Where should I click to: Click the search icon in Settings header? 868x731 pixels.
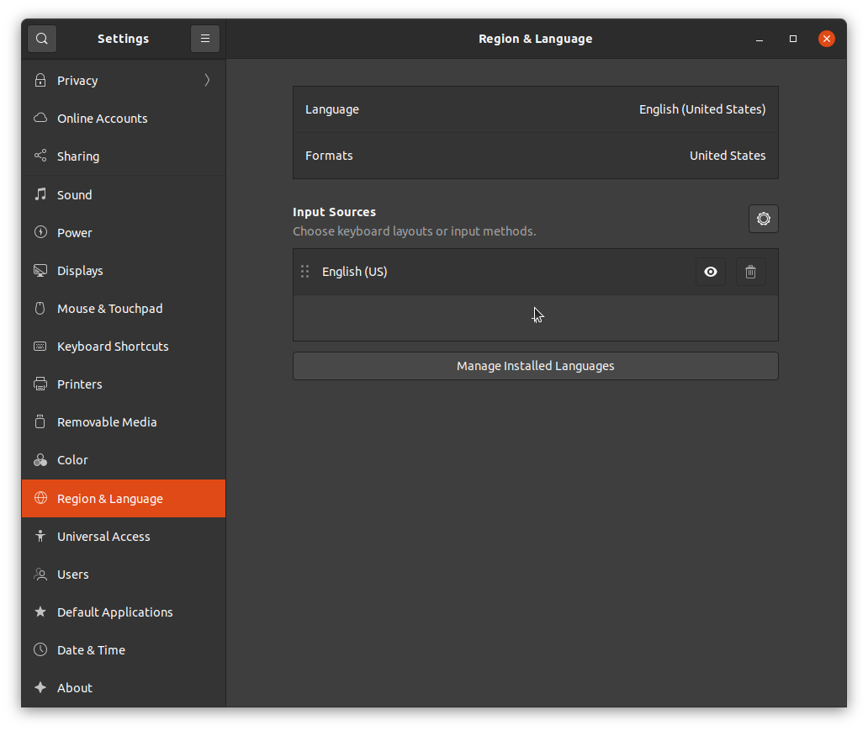41,39
